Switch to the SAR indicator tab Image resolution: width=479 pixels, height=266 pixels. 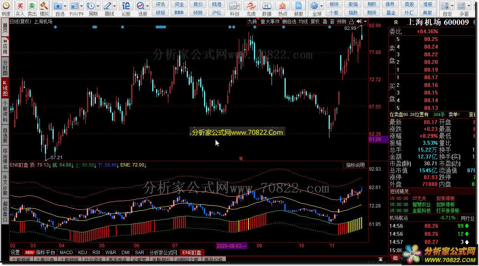point(140,253)
